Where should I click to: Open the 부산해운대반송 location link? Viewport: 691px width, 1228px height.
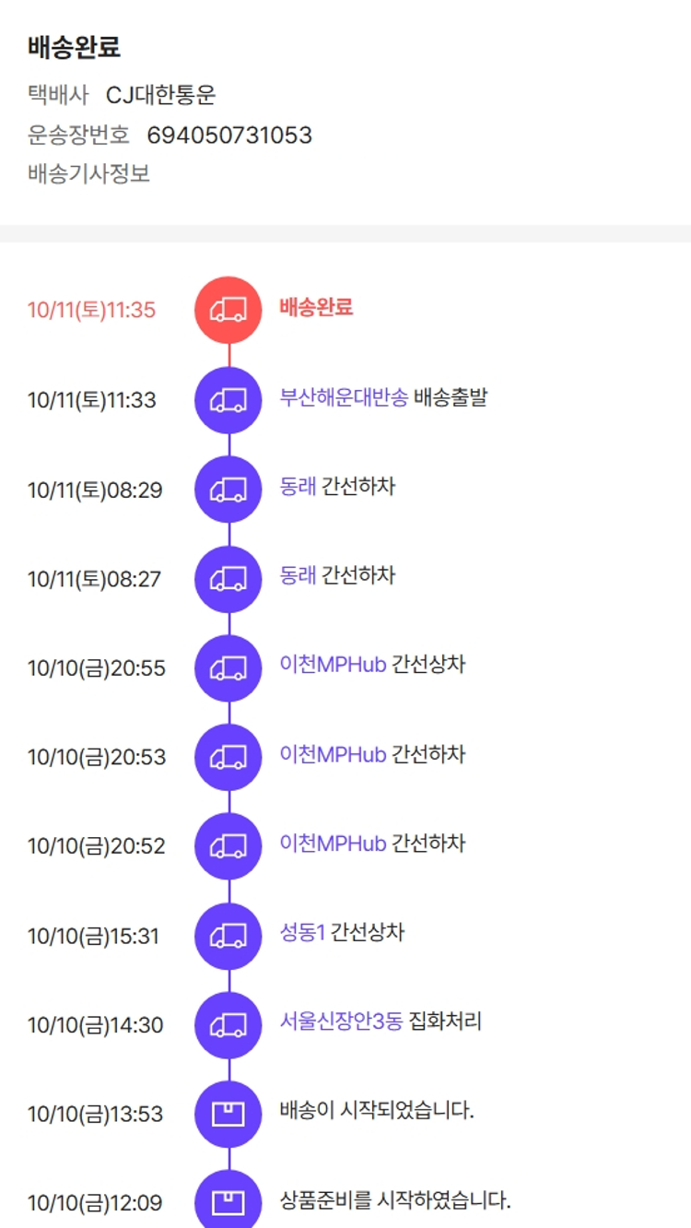(344, 398)
